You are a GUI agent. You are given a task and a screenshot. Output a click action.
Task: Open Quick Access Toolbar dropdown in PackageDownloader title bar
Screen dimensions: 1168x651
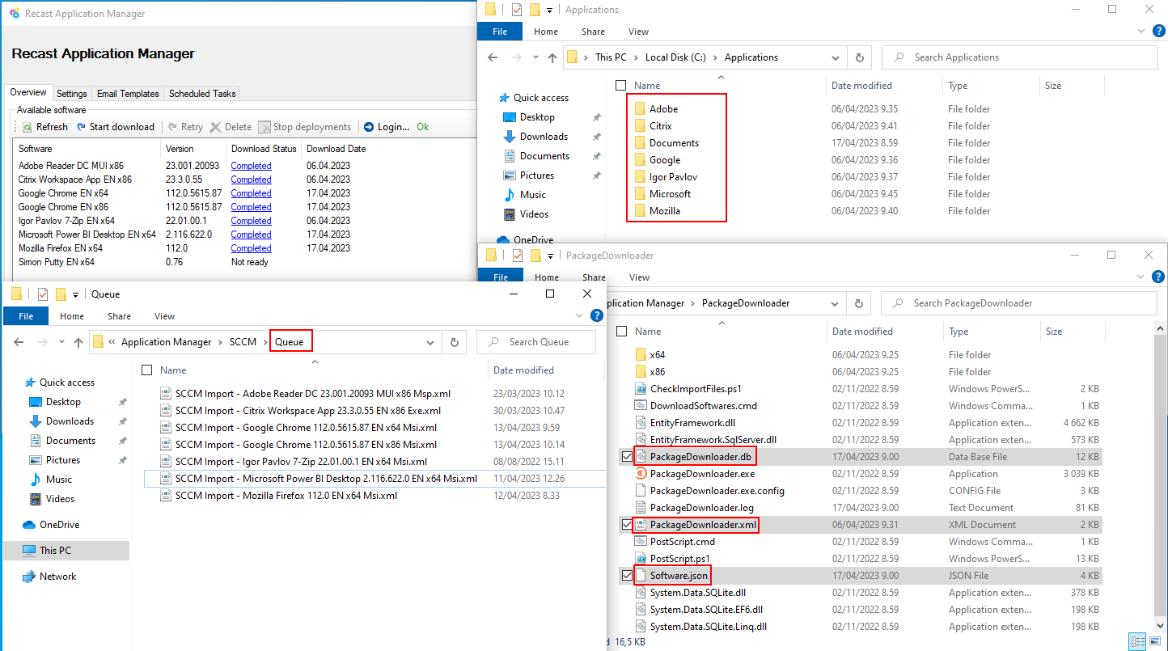click(x=550, y=256)
